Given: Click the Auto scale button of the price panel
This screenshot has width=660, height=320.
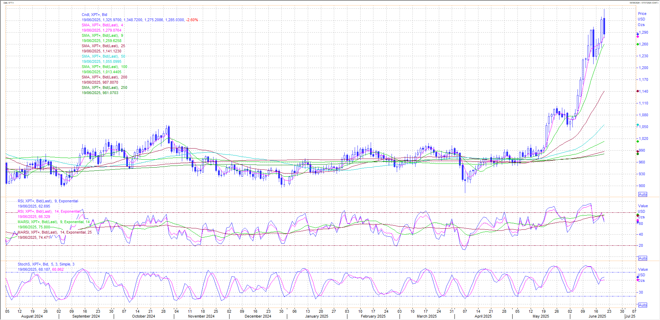Looking at the screenshot, I should pyautogui.click(x=643, y=194).
